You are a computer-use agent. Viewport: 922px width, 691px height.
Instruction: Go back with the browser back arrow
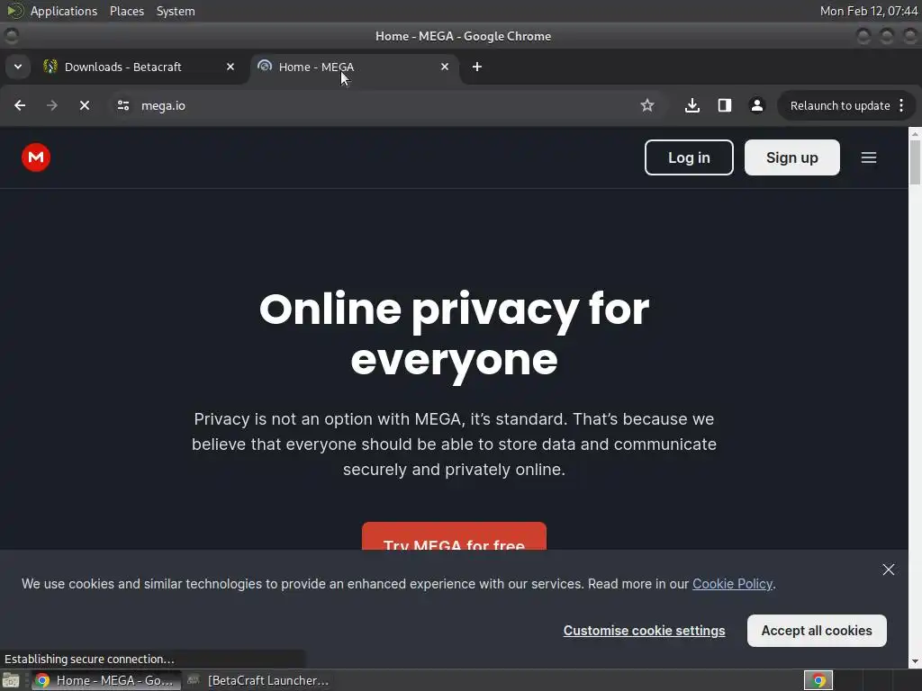point(20,105)
